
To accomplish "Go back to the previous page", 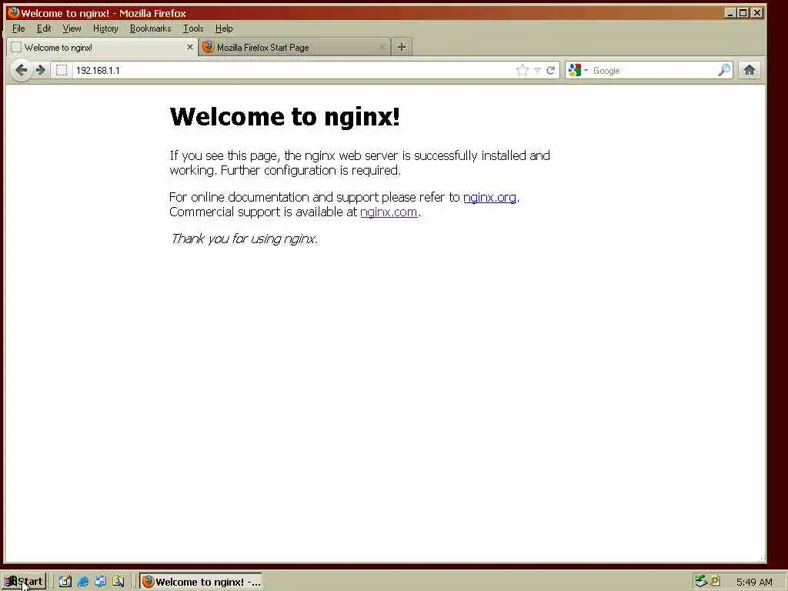I will tap(21, 70).
